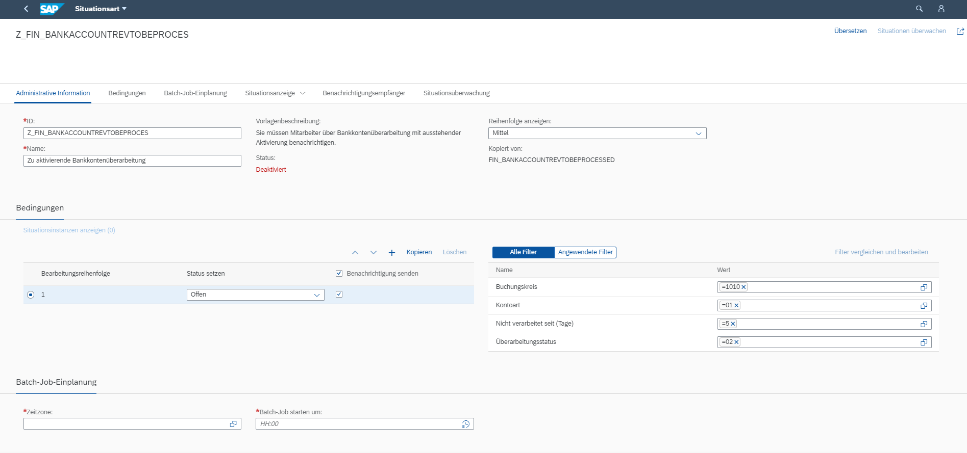Open the Benachrichtigungsempfänger tab

tap(363, 93)
